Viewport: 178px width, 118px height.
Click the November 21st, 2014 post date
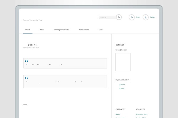click(x=31, y=48)
